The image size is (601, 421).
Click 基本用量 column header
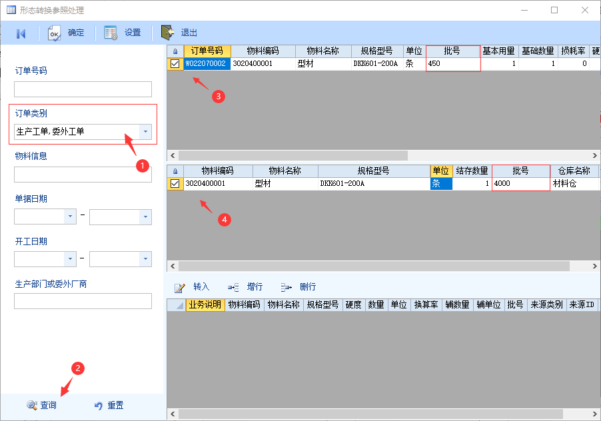pyautogui.click(x=498, y=51)
